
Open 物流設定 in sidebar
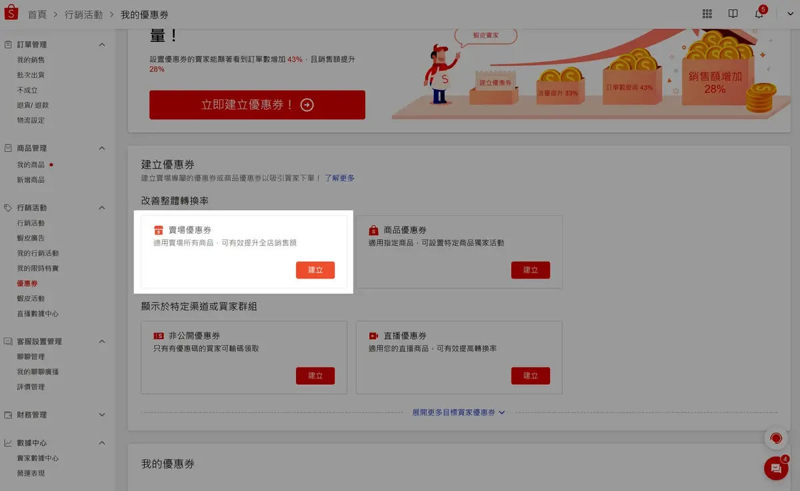coord(31,121)
